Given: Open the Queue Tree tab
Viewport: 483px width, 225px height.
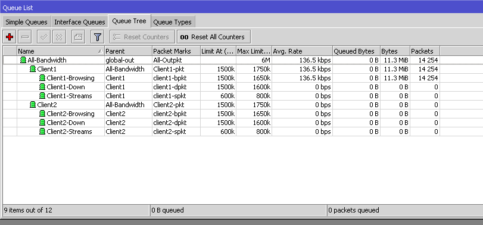Looking at the screenshot, I should [x=129, y=21].
